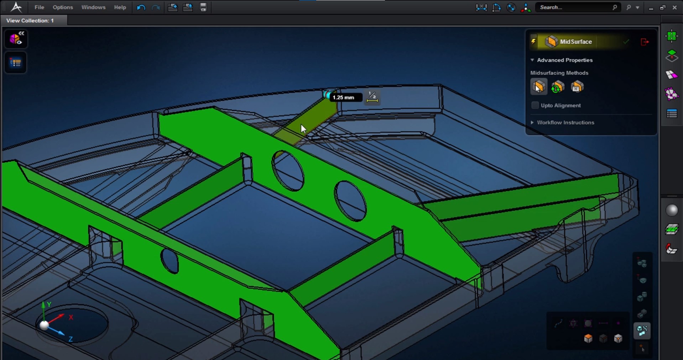Undo the last action
683x360 pixels.
point(141,7)
